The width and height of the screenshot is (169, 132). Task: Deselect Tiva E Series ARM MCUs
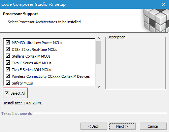coord(8,69)
